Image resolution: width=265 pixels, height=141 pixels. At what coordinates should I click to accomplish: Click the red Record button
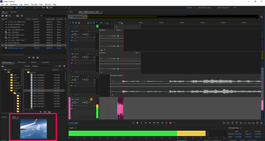click(x=166, y=123)
